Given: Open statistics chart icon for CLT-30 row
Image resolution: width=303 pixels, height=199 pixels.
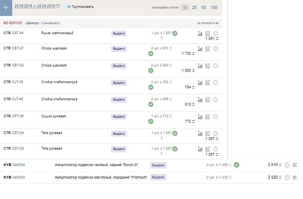Looking at the screenshot, I should coord(200,82).
